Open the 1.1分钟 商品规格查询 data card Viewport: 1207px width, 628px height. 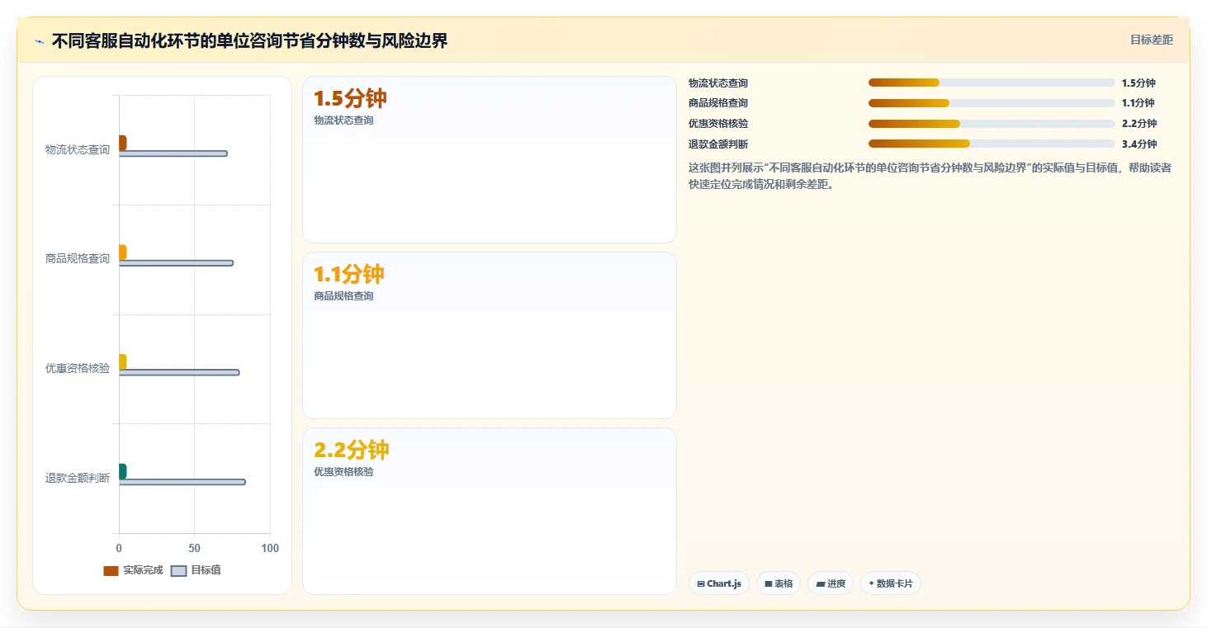click(490, 336)
